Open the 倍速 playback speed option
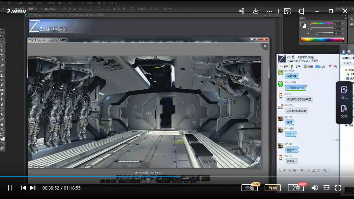Viewport: 354px width, 199px height. point(250,188)
